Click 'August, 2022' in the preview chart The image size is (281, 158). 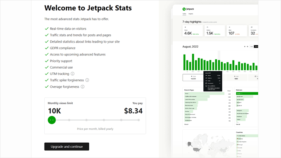(x=191, y=47)
